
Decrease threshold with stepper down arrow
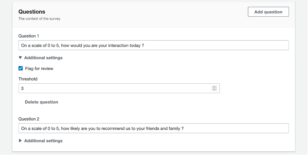click(214, 90)
